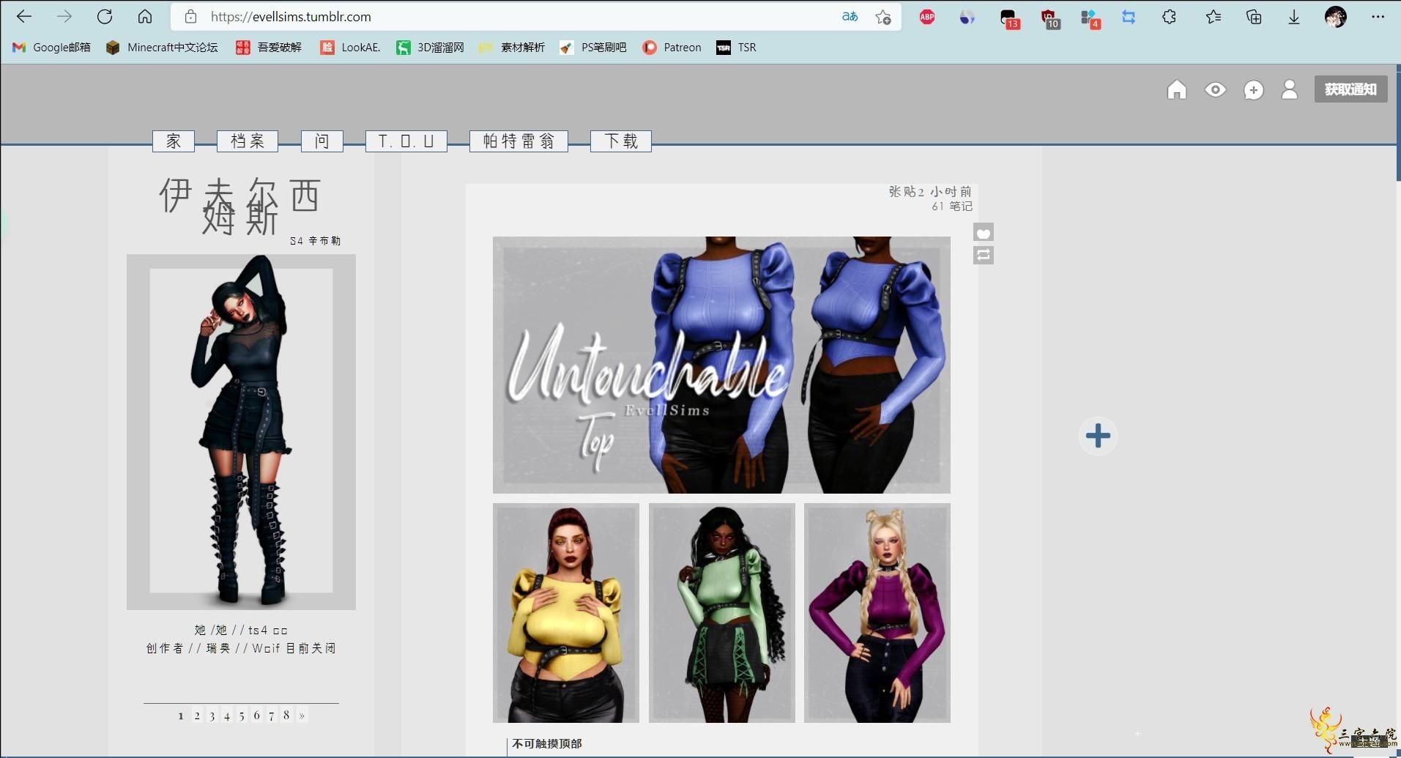Go back to the previous page
1401x758 pixels.
coord(24,16)
